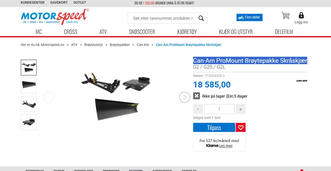Click the Motorspeed logo
This screenshot has width=331, height=171.
click(x=55, y=17)
